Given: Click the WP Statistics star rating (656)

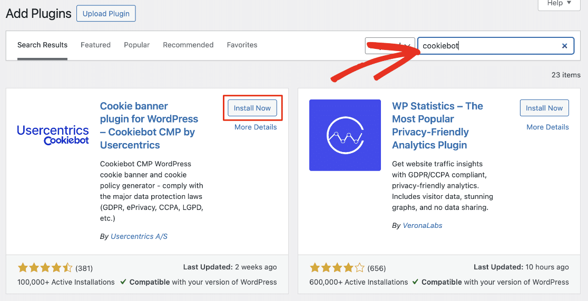Looking at the screenshot, I should click(337, 268).
